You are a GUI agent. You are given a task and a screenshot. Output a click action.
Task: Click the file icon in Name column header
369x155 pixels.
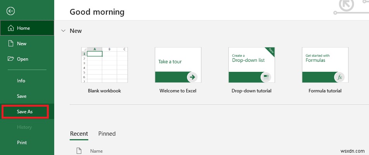[79, 151]
